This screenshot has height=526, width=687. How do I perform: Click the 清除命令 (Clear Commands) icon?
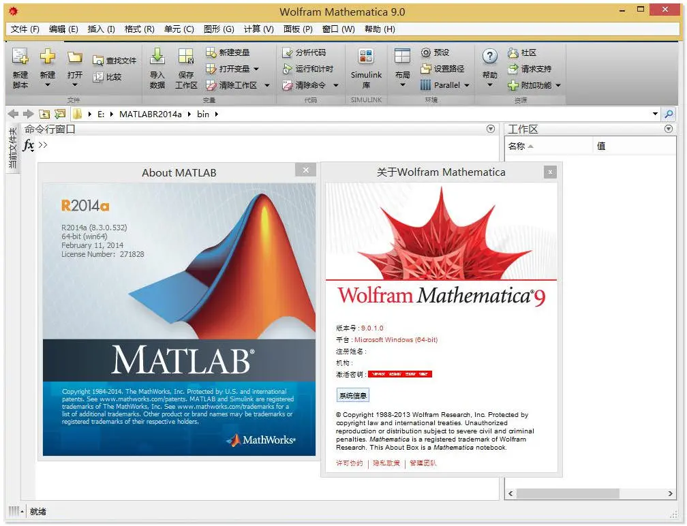(287, 85)
